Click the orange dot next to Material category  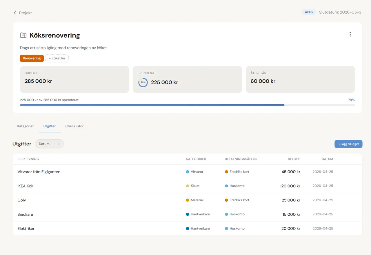point(188,200)
